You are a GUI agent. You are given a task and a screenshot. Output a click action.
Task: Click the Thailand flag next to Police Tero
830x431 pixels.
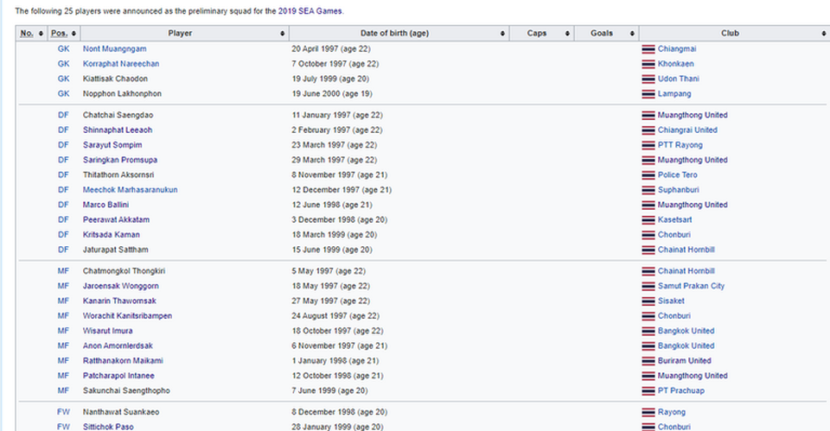point(648,175)
